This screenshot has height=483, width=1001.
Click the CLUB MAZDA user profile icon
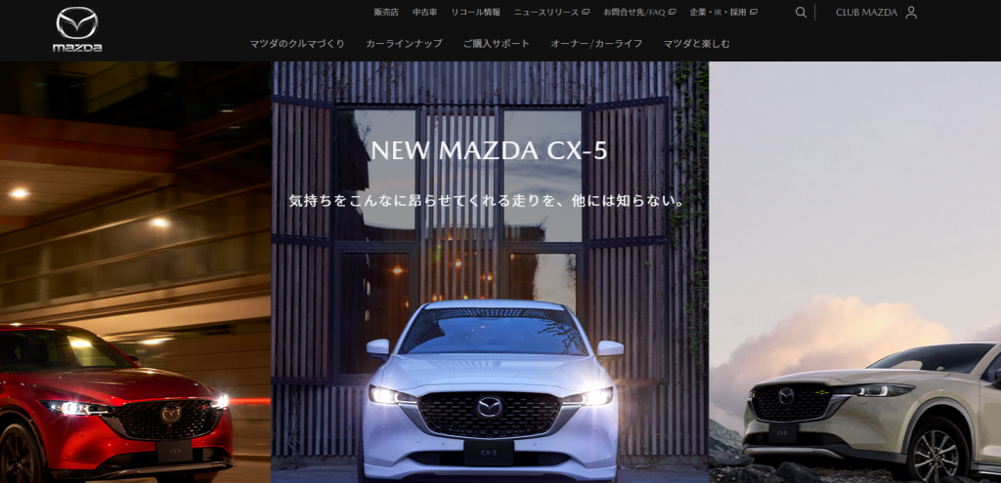click(911, 12)
